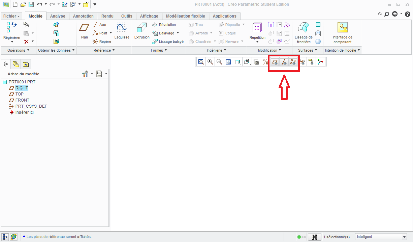
Task: Launch the Lissage de frontière surface tool
Action: click(x=304, y=33)
